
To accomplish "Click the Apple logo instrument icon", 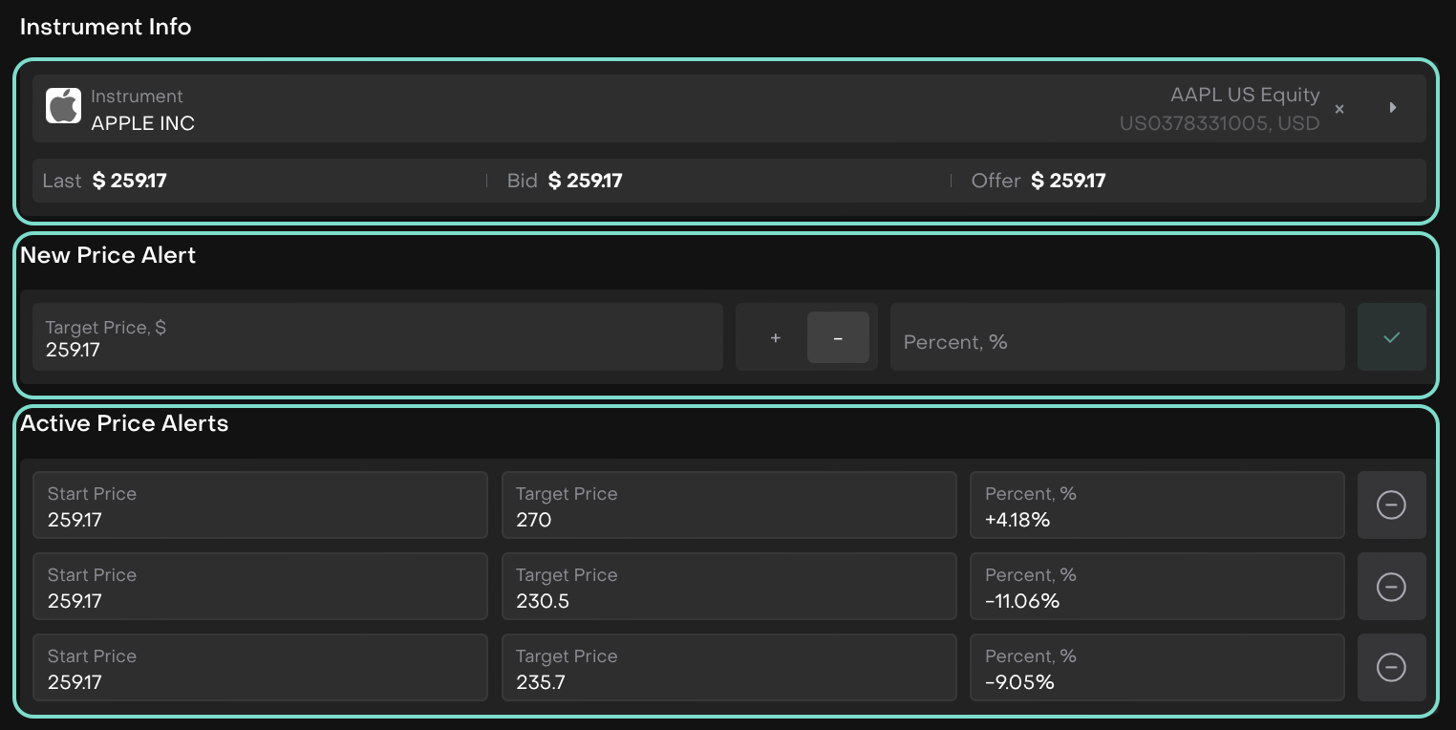I will point(64,106).
